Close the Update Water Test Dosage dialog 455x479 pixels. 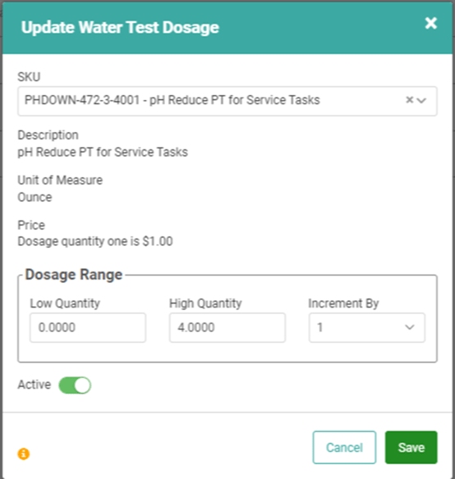point(431,23)
